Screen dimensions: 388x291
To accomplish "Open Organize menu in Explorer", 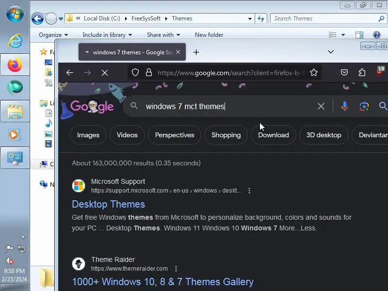I will 53,35.
